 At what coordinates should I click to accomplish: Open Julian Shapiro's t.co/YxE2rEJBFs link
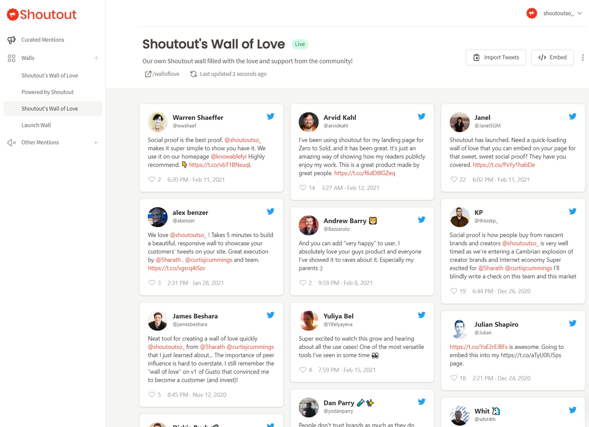coord(479,347)
